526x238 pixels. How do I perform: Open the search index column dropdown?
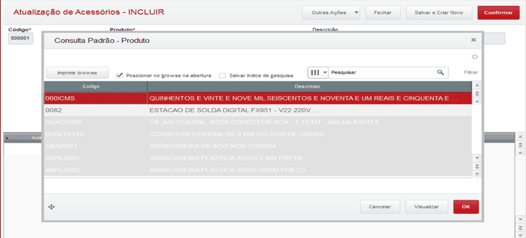(318, 72)
